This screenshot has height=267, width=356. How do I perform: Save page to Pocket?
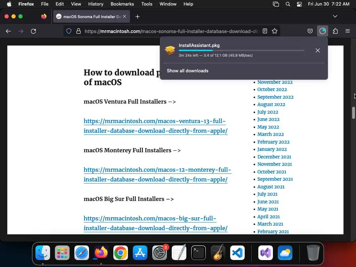pyautogui.click(x=310, y=31)
